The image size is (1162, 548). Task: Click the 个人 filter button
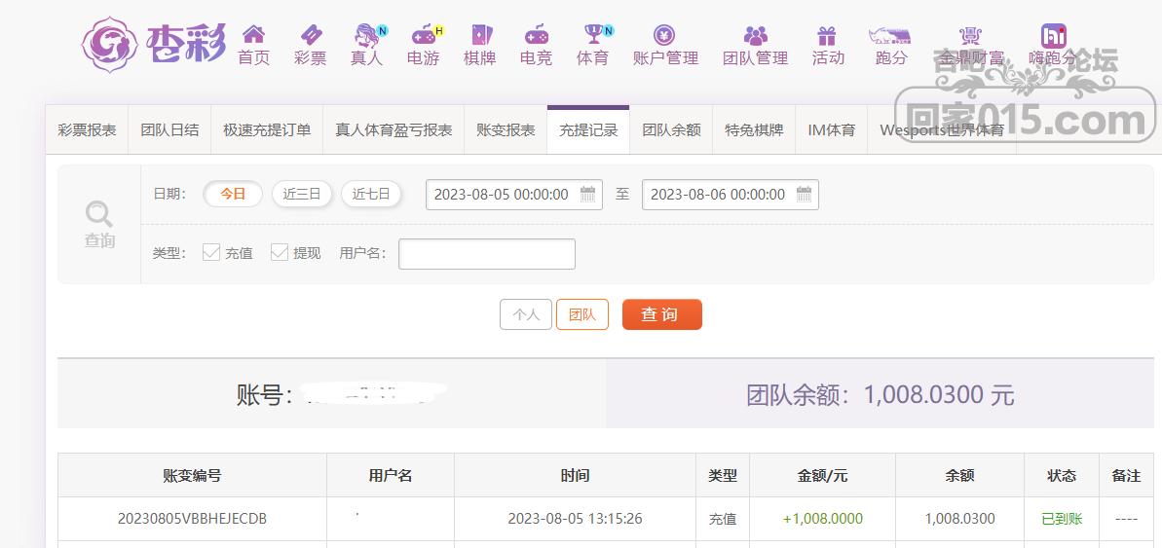pyautogui.click(x=526, y=314)
